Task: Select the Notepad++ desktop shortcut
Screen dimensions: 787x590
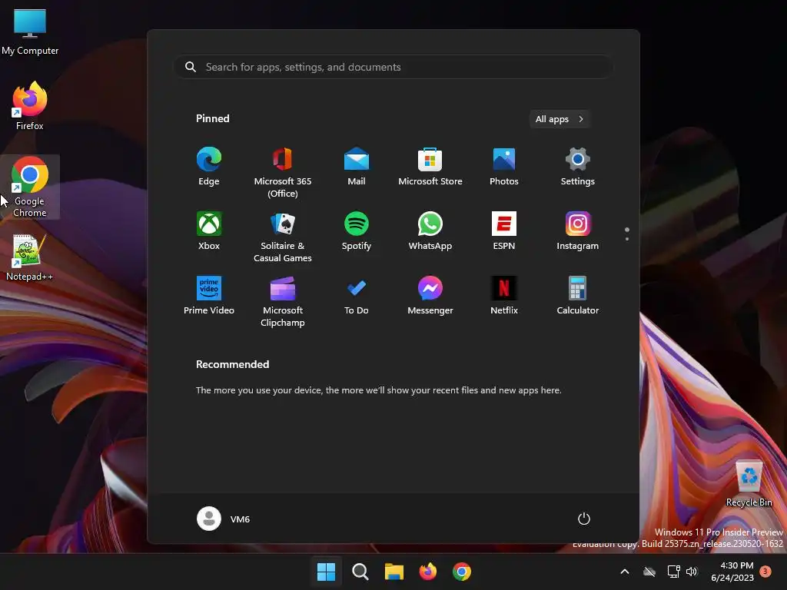Action: click(x=29, y=257)
